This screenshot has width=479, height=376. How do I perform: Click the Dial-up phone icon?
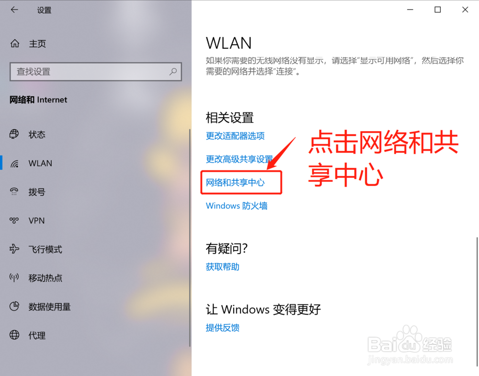[x=14, y=192]
